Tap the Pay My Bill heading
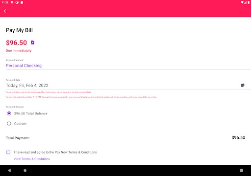Image resolution: width=251 pixels, height=176 pixels. point(19,30)
